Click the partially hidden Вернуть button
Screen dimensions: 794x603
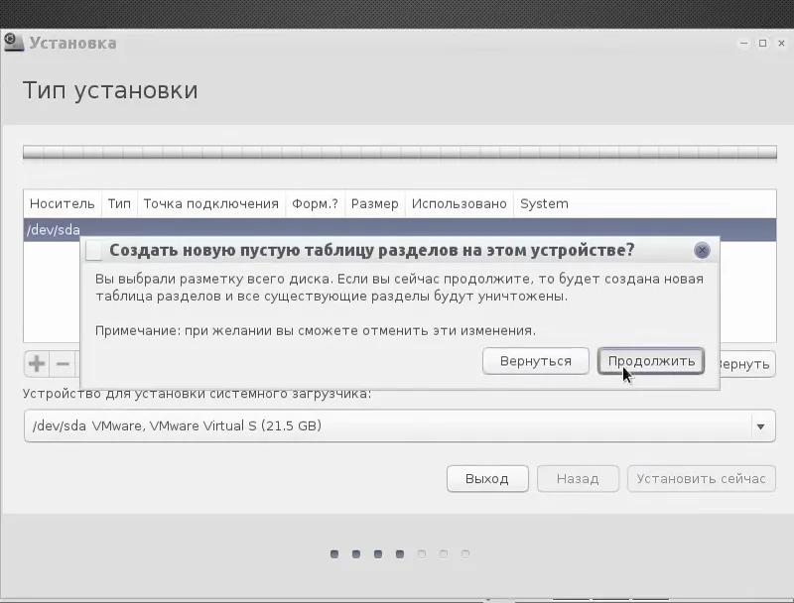[x=747, y=364]
